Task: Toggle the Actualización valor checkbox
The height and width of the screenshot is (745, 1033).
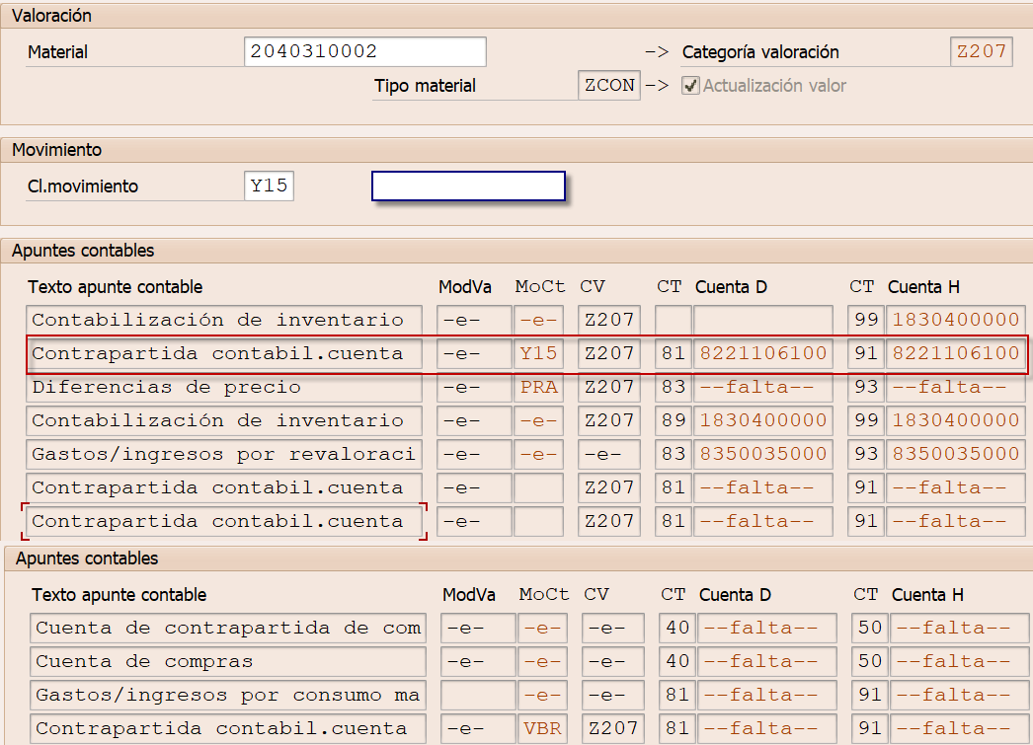Action: click(691, 86)
